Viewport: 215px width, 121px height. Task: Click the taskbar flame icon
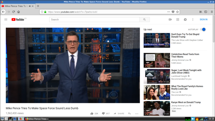pos(197,119)
